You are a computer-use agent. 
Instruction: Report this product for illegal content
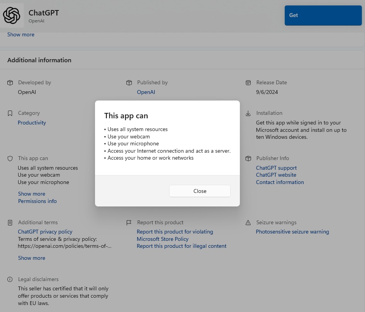tap(182, 246)
